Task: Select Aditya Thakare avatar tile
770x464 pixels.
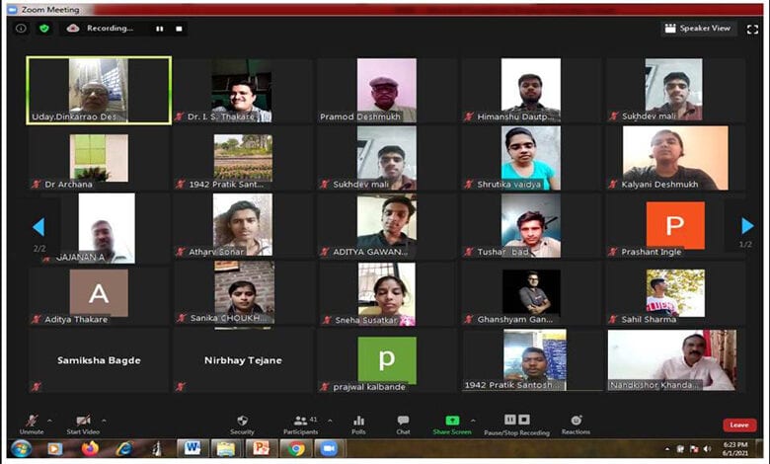Action: (99, 293)
